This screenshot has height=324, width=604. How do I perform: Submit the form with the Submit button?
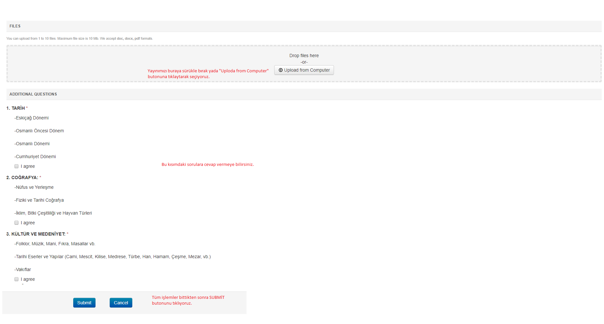[84, 303]
